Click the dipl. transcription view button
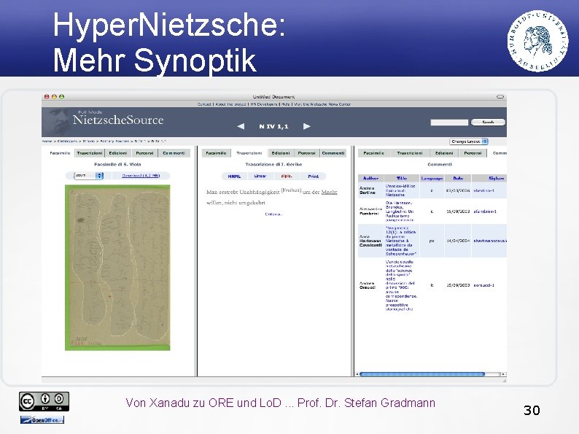This screenshot has height=434, width=579. point(287,177)
